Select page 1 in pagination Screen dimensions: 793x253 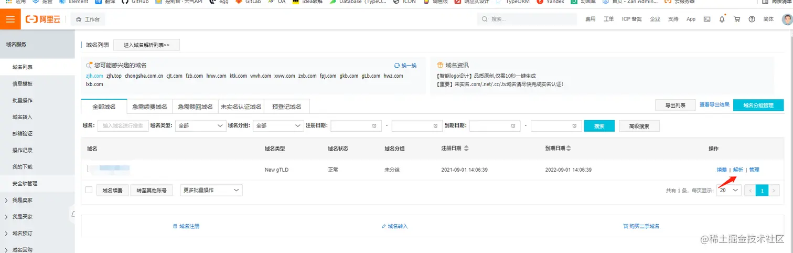click(763, 191)
